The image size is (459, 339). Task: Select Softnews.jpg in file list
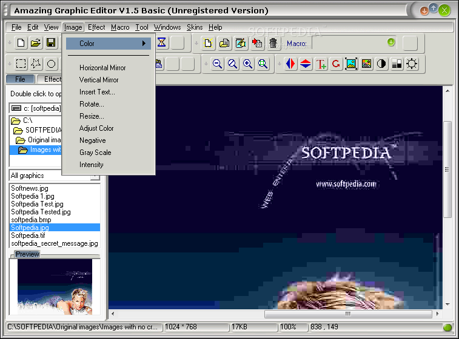(30, 188)
